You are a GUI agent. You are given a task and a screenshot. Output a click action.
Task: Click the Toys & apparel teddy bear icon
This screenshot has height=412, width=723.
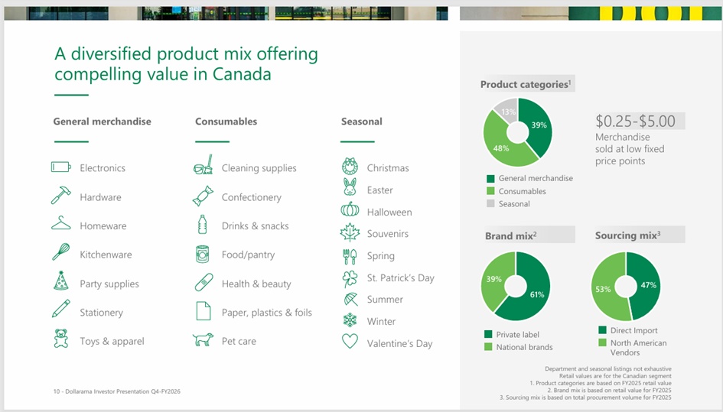[x=60, y=339]
